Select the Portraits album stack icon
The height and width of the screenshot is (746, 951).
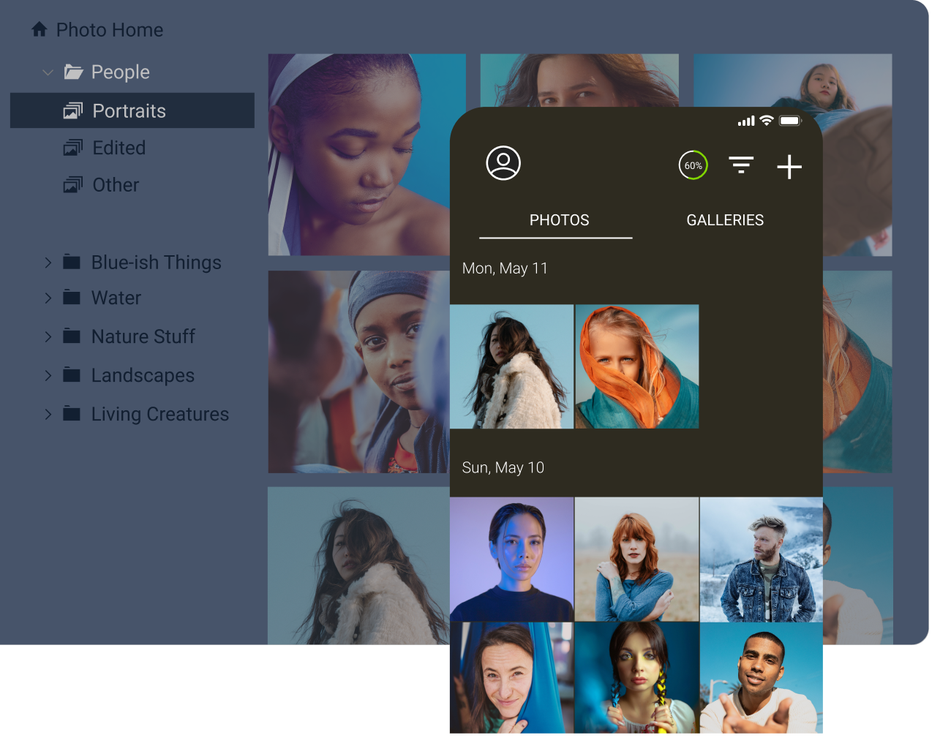coord(73,110)
